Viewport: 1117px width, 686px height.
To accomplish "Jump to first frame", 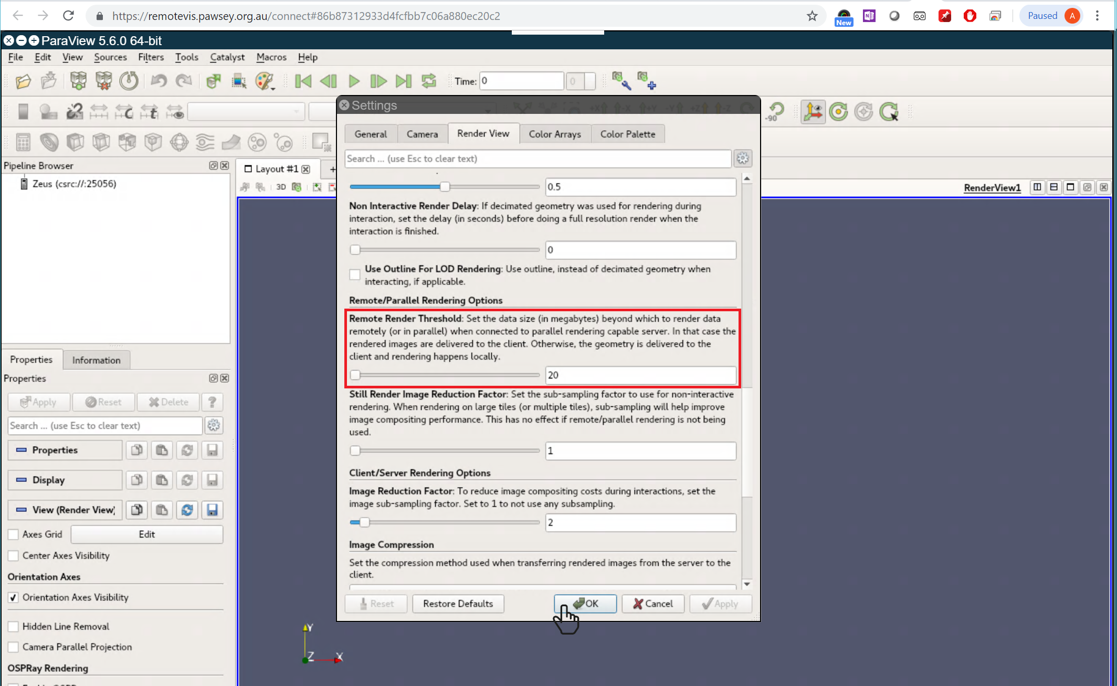I will [x=303, y=81].
